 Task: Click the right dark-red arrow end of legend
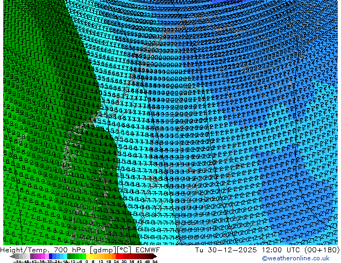tap(154, 257)
